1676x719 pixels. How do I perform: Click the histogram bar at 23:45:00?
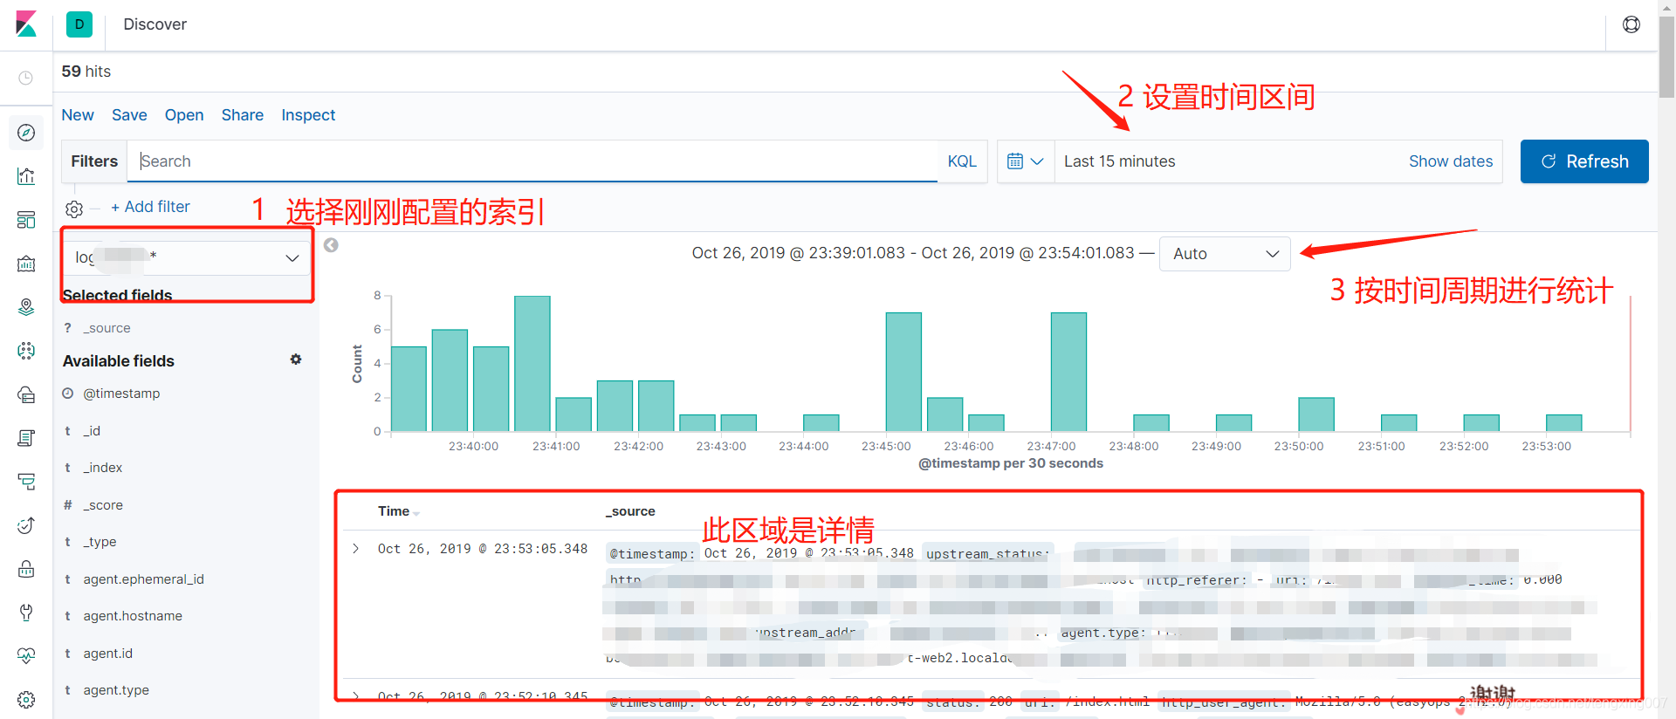[903, 372]
